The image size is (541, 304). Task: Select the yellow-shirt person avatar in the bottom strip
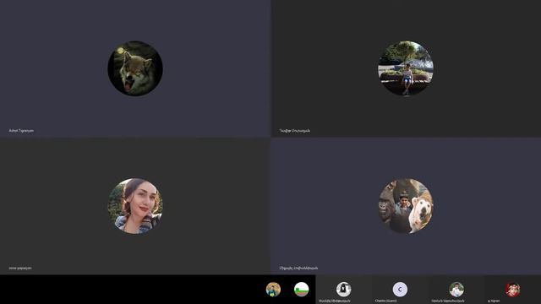click(273, 289)
